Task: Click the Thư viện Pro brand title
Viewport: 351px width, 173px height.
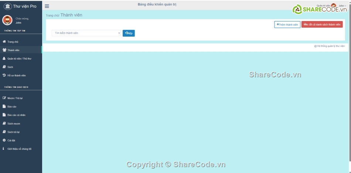Action: (25, 6)
